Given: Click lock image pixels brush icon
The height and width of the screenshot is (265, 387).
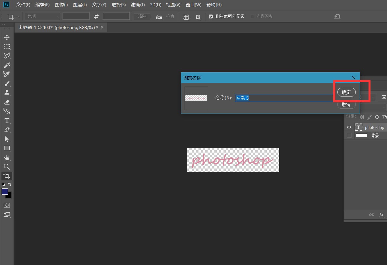Looking at the screenshot, I should coord(369,117).
